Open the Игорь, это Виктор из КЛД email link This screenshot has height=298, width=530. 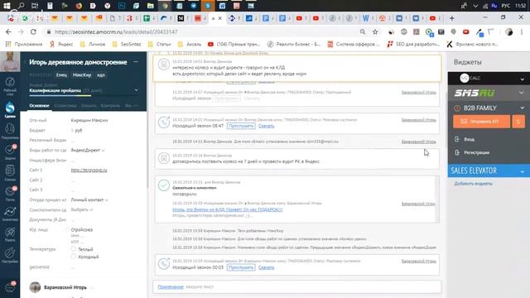tap(228, 209)
